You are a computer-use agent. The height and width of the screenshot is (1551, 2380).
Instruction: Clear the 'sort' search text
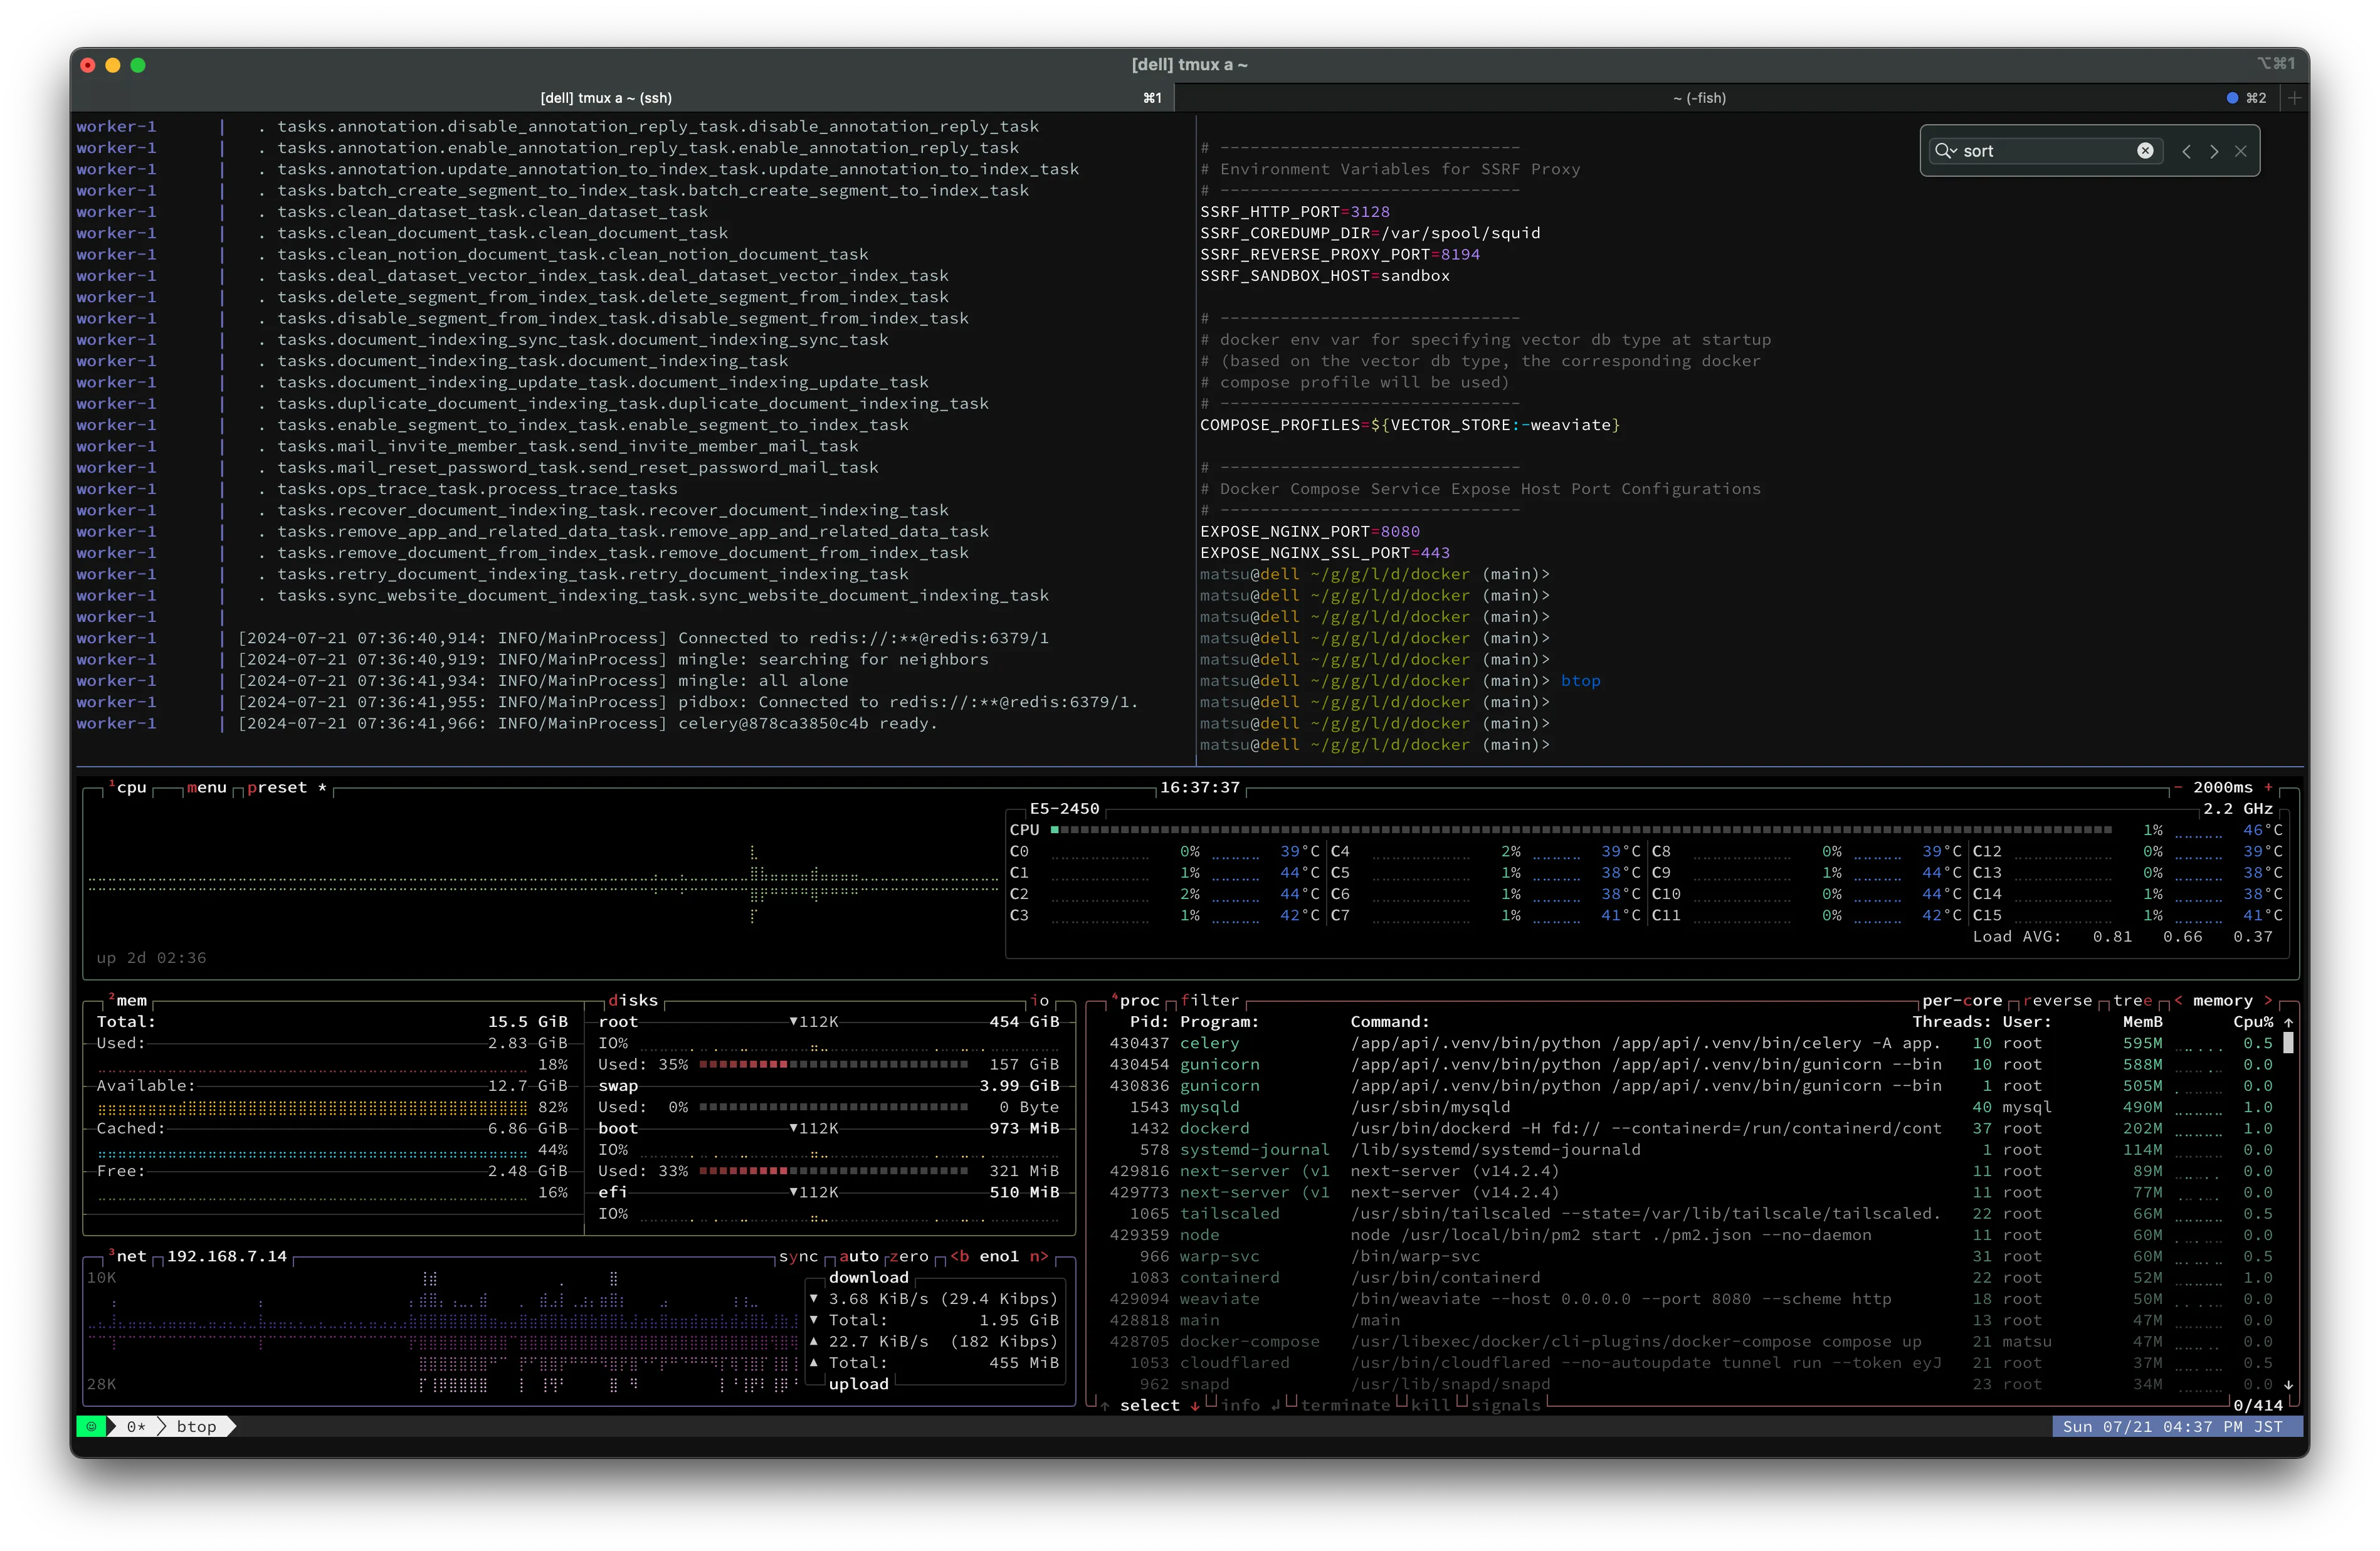click(x=2145, y=151)
